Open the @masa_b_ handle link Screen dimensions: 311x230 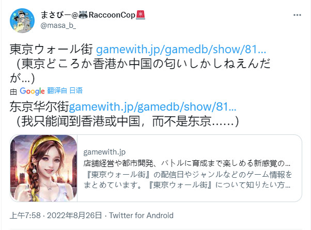tap(58, 26)
